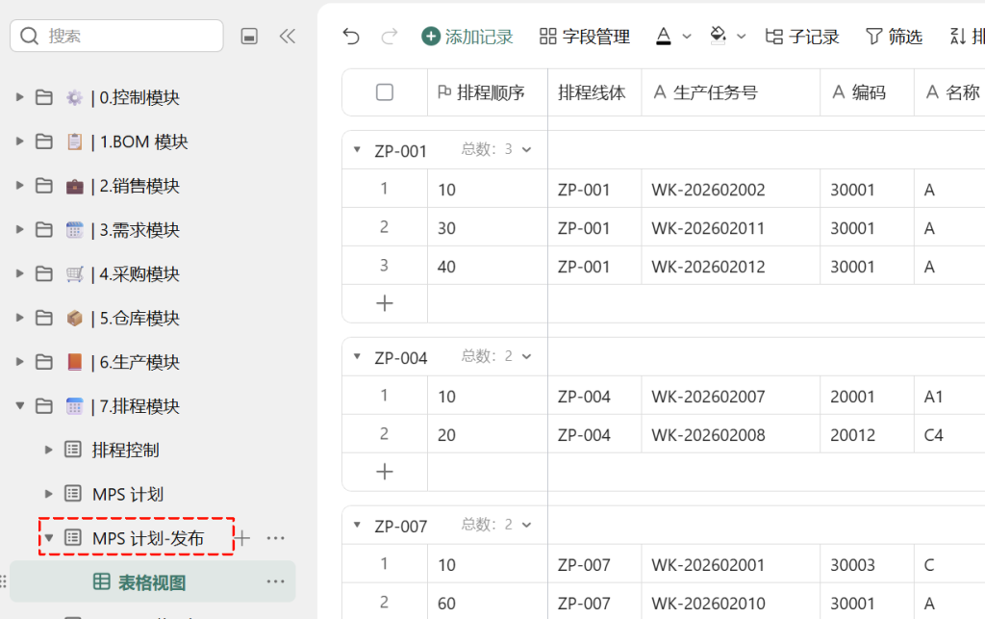Select the 6.生产模块 book icon

click(75, 361)
